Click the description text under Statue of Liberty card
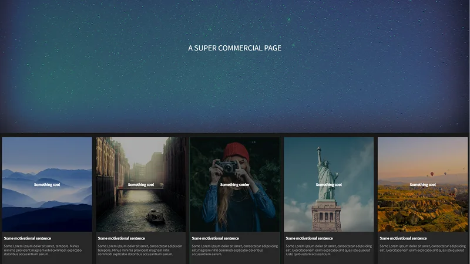This screenshot has height=264, width=470. point(328,250)
